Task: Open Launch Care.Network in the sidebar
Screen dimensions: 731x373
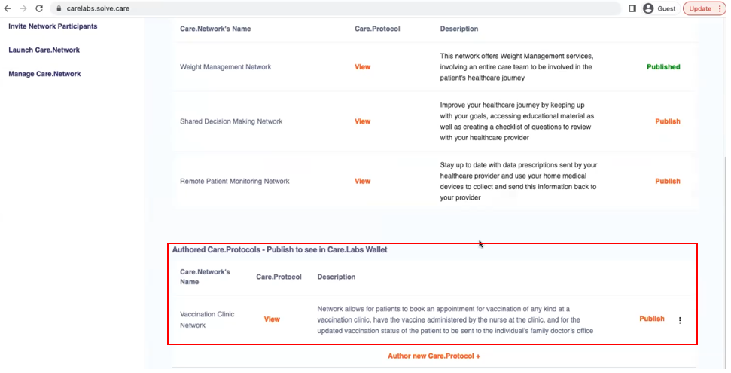Action: [x=44, y=50]
